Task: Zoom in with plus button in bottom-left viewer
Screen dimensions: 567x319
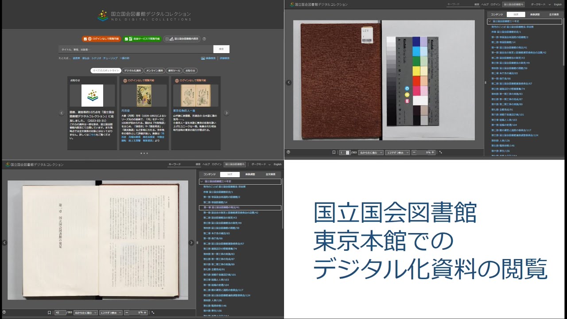Action: click(145, 312)
